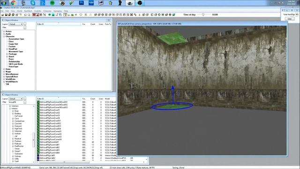300x169 pixels.
Task: Click the lower tree's vertical scrollbar
Action: (x=34, y=140)
